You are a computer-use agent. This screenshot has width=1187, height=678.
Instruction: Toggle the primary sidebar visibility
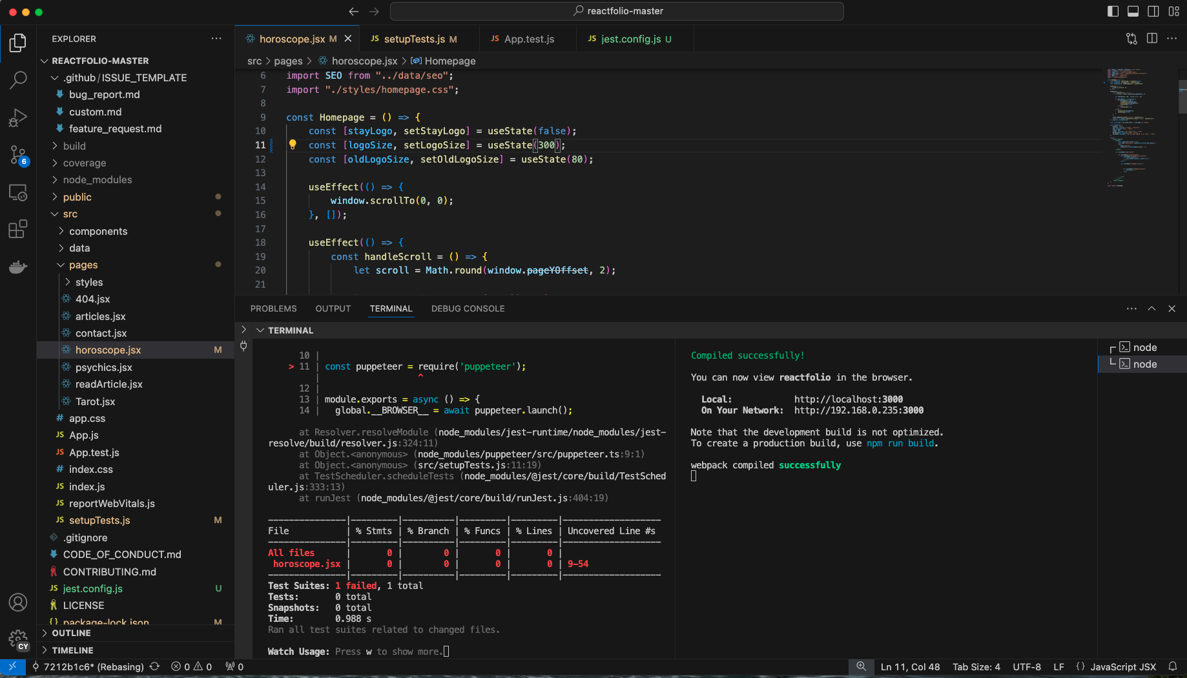click(1113, 11)
